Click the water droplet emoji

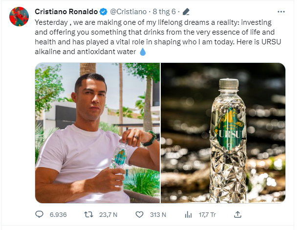tap(143, 52)
